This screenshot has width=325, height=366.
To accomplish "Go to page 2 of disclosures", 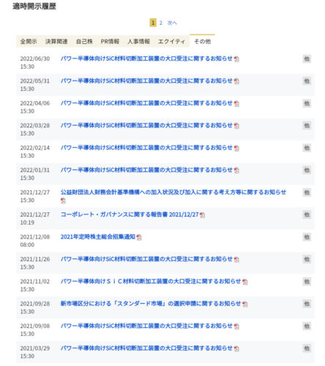I will [160, 23].
